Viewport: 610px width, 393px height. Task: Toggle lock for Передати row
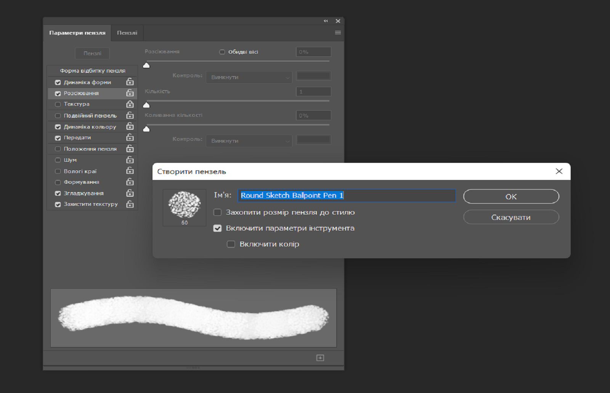130,137
